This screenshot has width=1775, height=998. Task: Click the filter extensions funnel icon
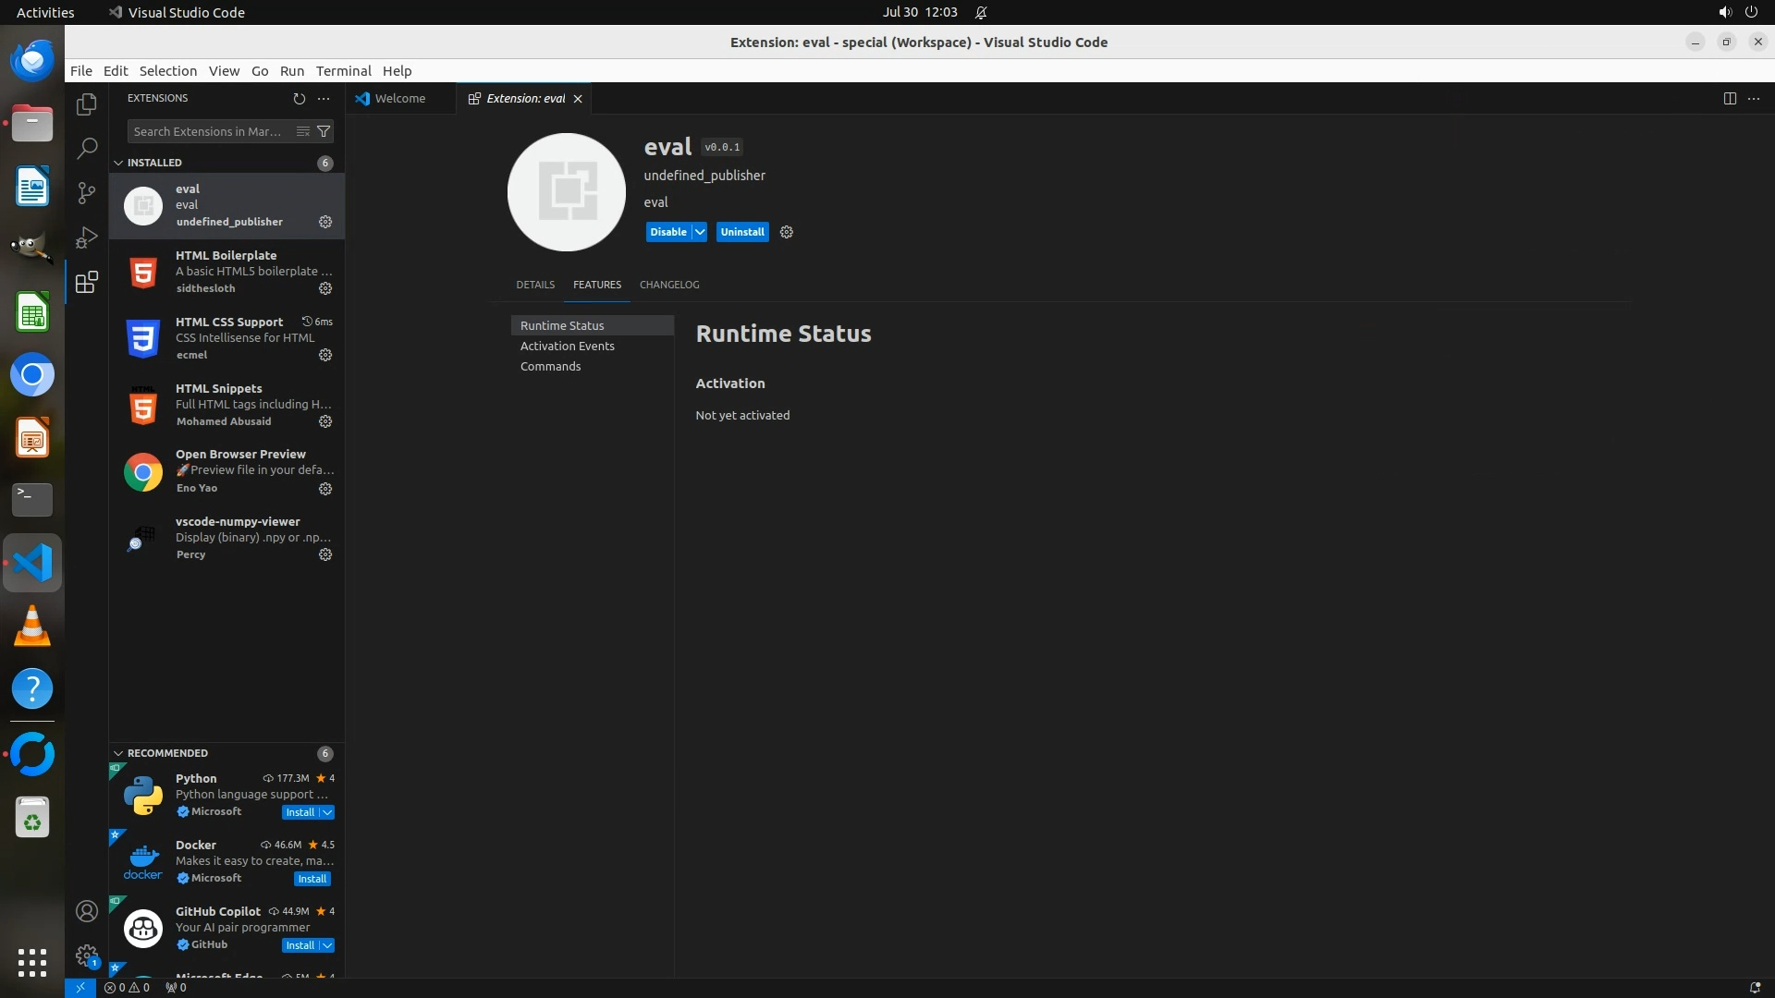(324, 131)
